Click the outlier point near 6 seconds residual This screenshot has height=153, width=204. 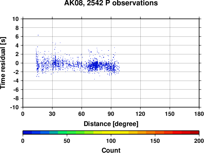[38, 35]
